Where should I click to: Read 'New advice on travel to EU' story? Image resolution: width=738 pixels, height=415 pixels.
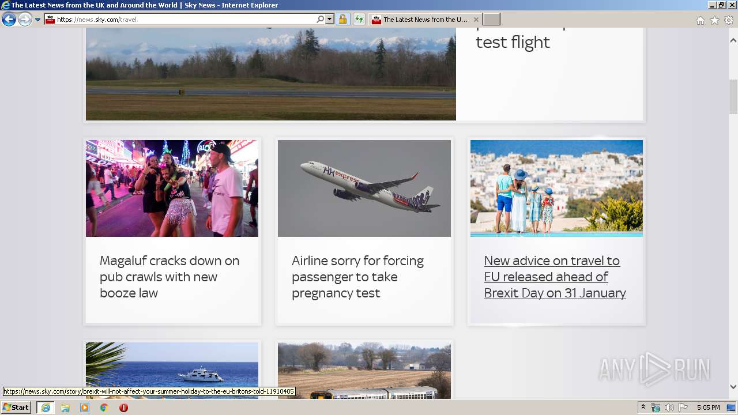(555, 277)
